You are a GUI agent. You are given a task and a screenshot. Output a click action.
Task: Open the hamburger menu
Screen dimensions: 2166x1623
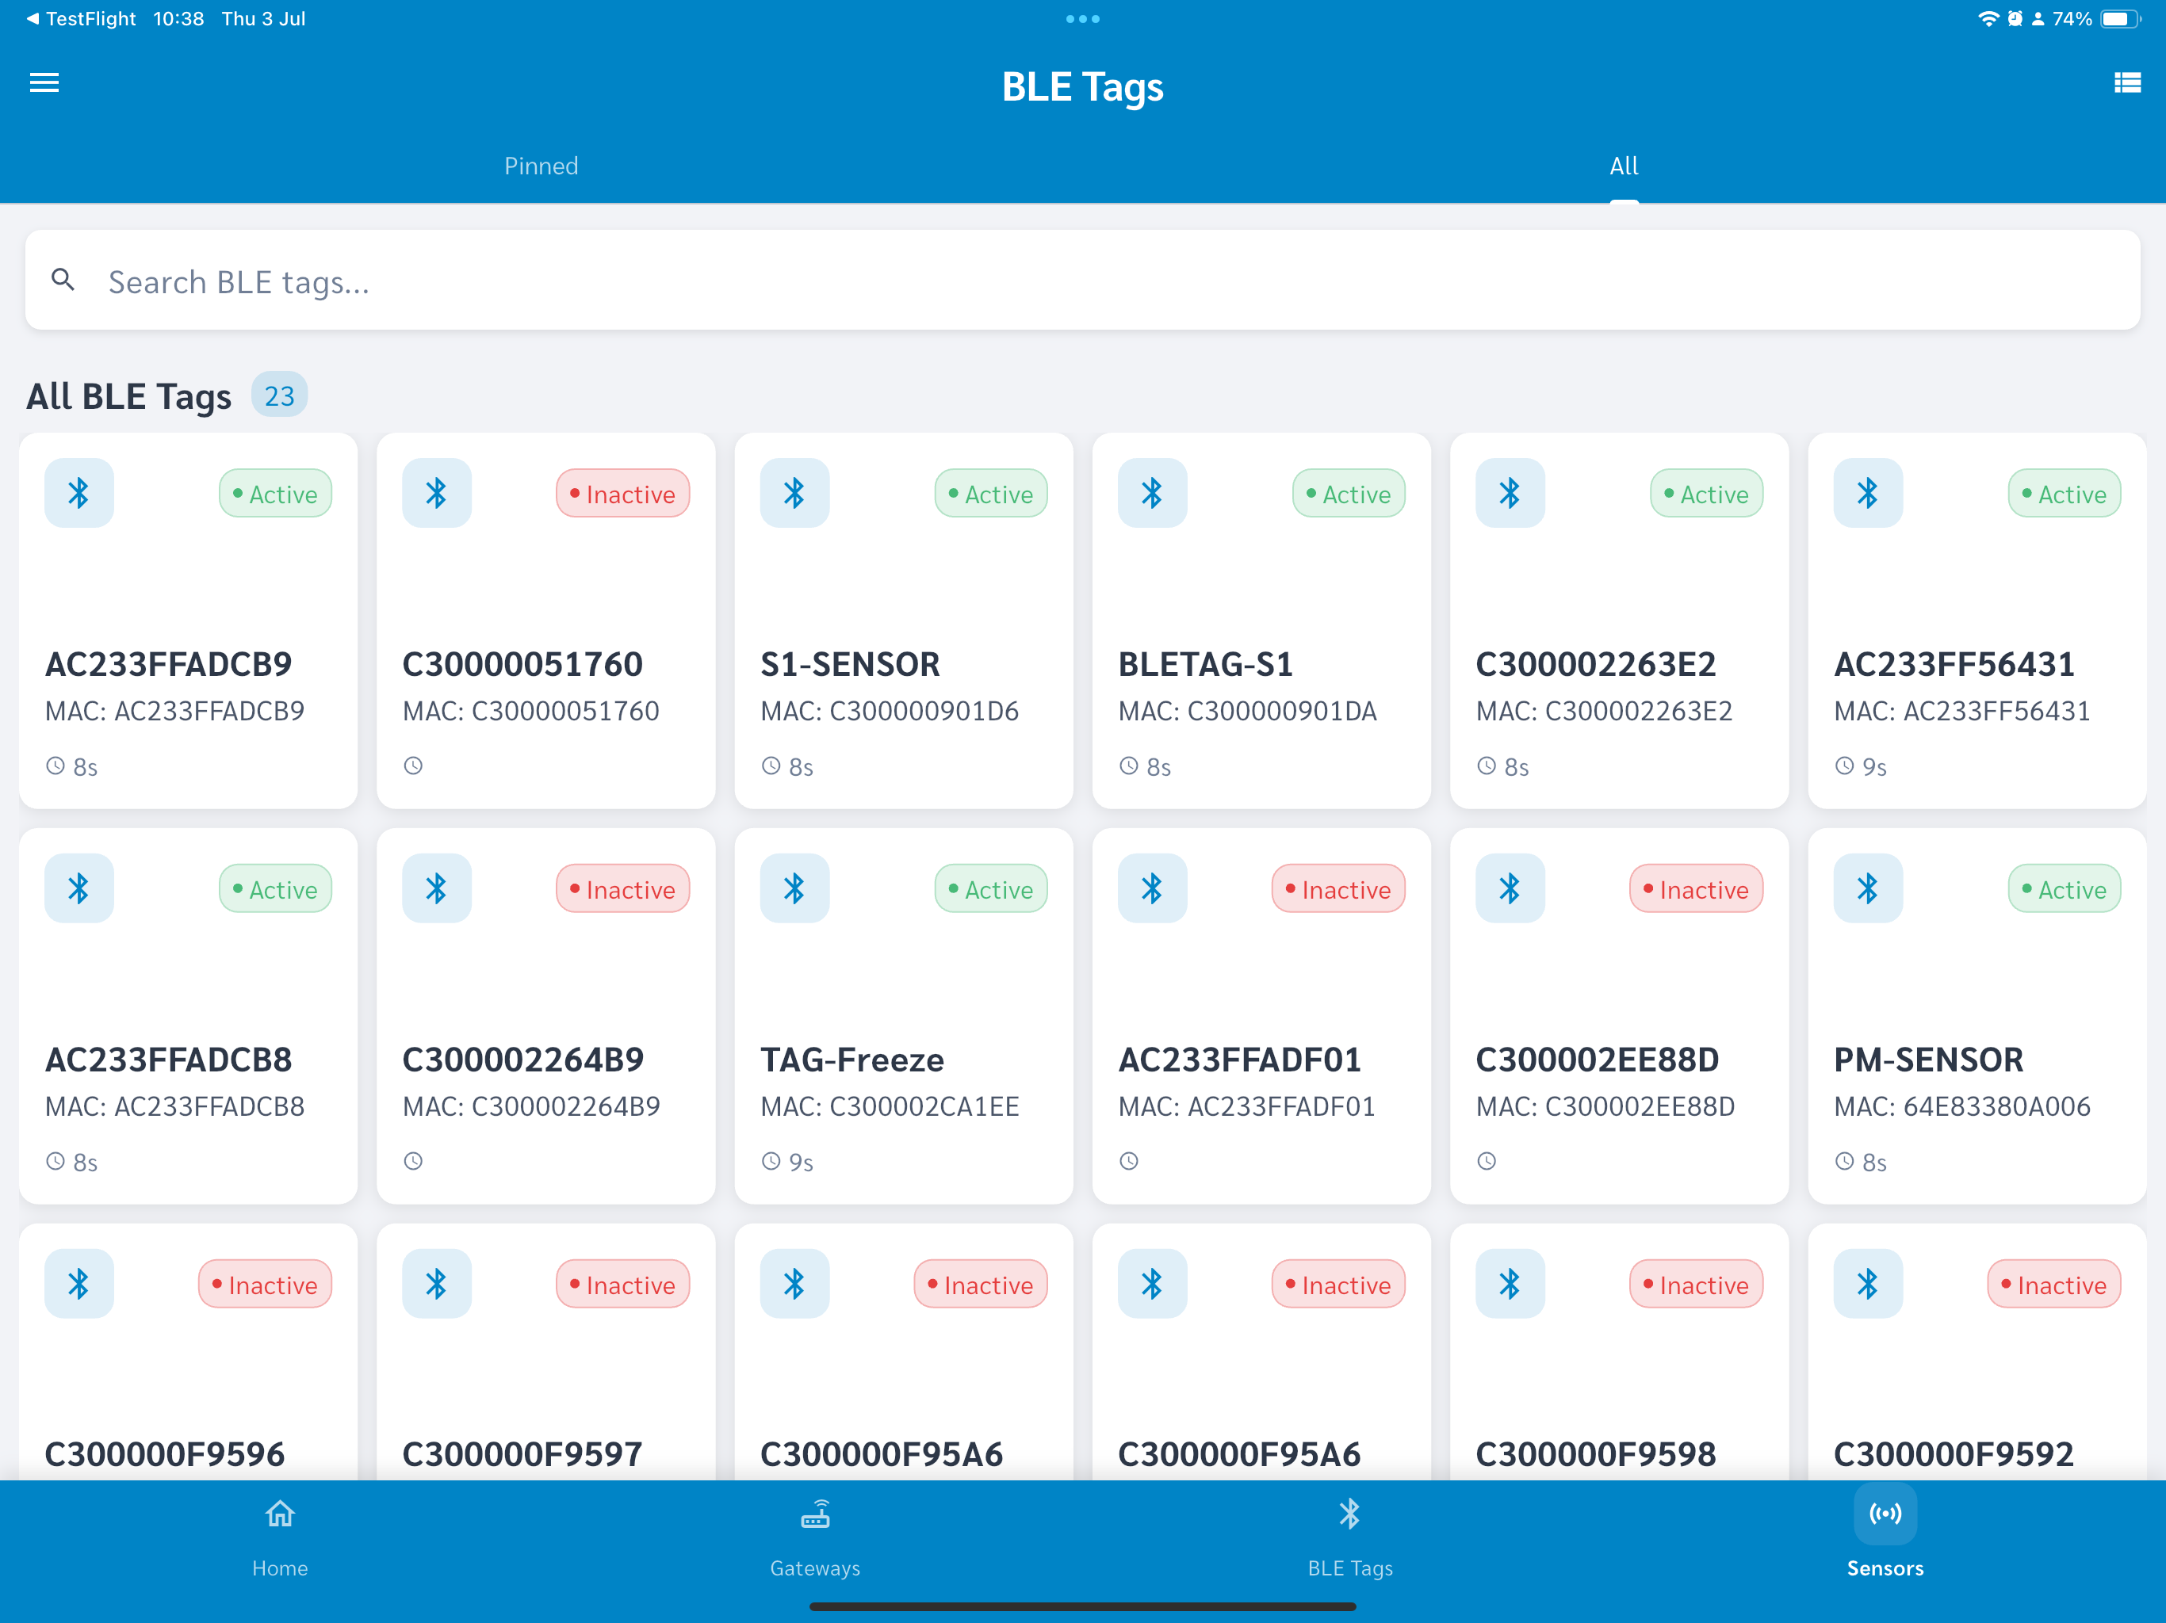point(44,83)
